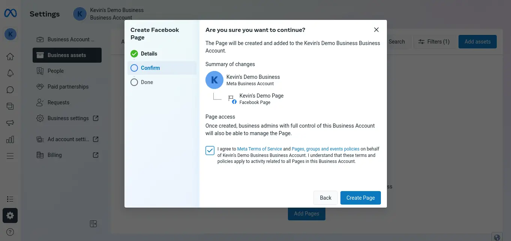Open the Paid partnerships menu item

(x=68, y=87)
